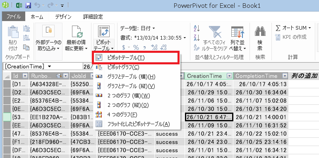Open filter dropdown on Runbo... column
Viewport: 319px width, 158px height.
pyautogui.click(x=65, y=76)
